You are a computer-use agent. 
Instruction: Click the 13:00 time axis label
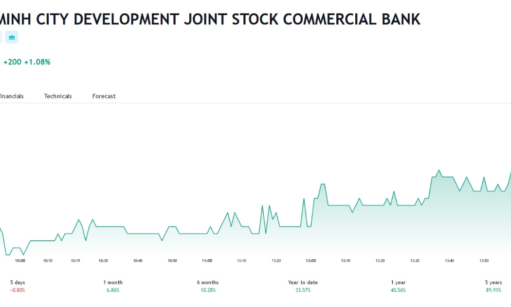(x=311, y=261)
